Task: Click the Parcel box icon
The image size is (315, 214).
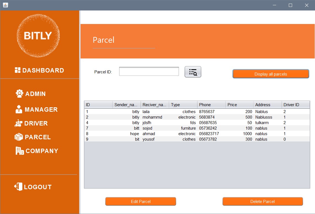Action: (19, 137)
